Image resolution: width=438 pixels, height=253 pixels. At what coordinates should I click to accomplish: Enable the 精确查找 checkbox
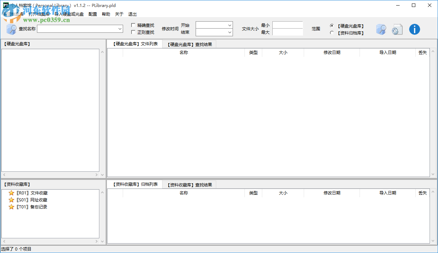tap(133, 25)
